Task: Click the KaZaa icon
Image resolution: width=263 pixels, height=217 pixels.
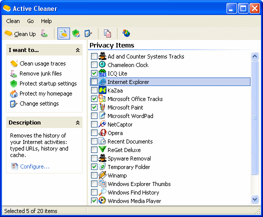Action: [102, 90]
